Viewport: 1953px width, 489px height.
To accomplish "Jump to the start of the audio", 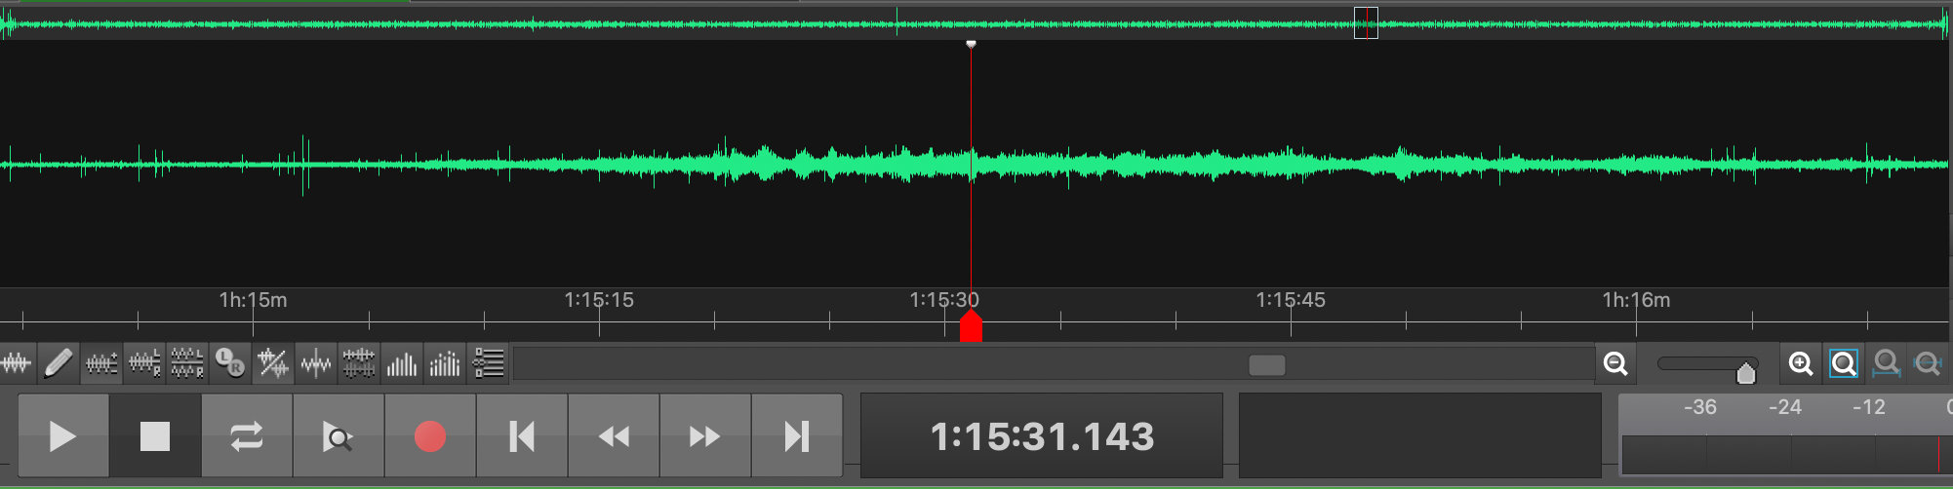I will point(522,436).
